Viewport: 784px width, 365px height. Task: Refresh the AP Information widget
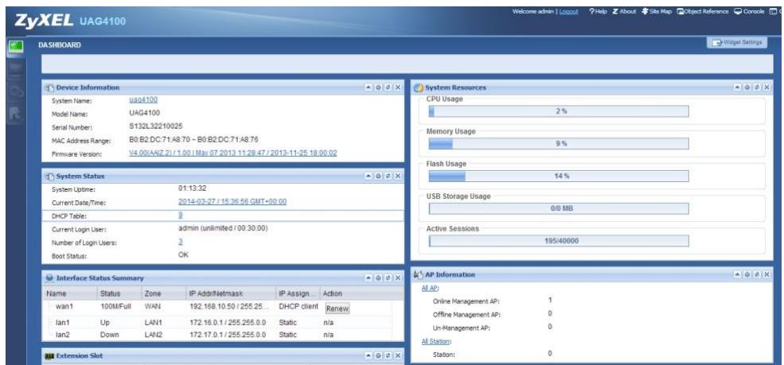[x=756, y=274]
